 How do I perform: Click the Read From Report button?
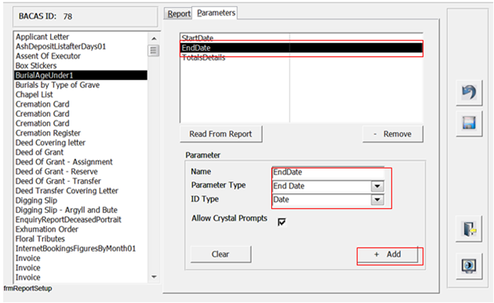[221, 134]
